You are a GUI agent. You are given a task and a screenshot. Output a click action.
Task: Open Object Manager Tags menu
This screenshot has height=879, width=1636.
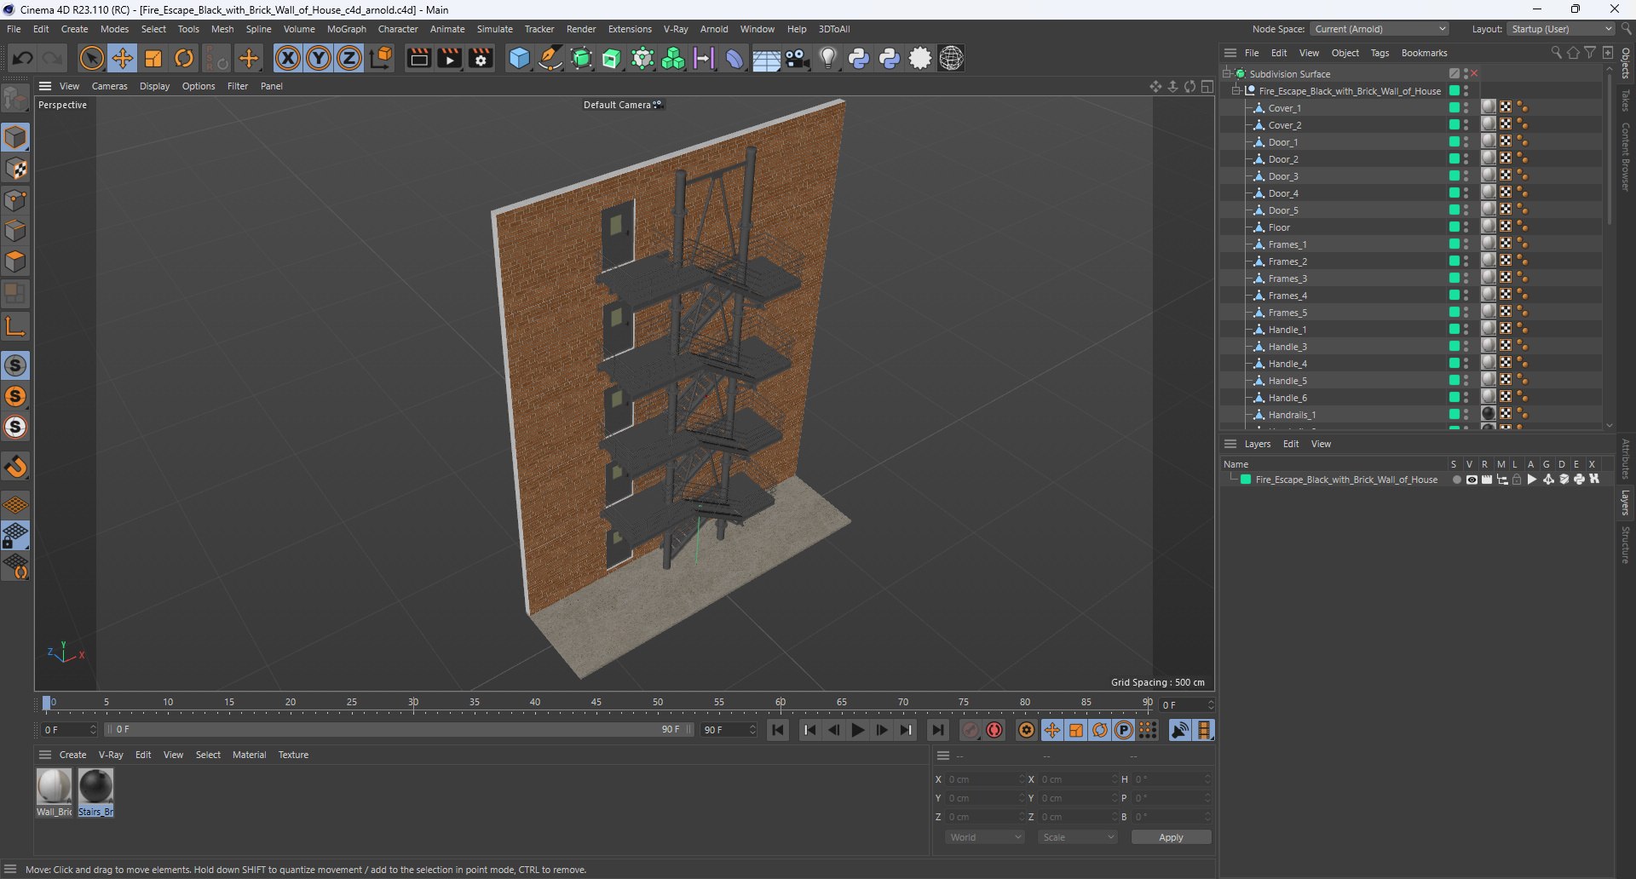pos(1380,53)
